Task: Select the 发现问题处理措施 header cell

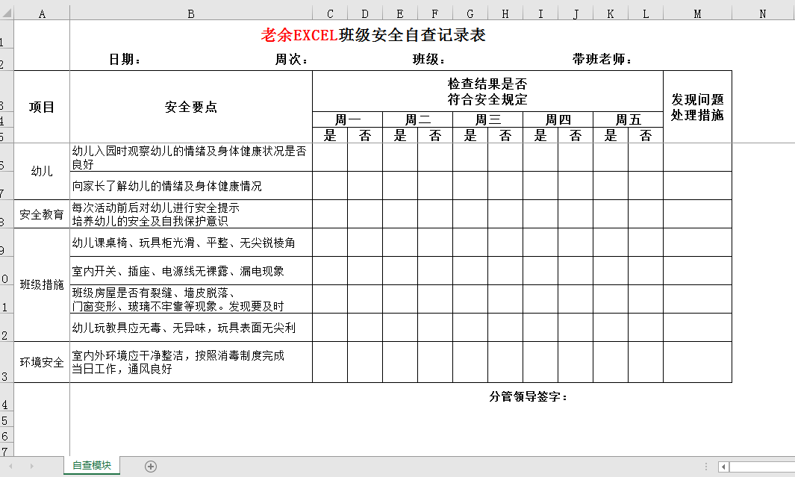Action: pyautogui.click(x=698, y=107)
